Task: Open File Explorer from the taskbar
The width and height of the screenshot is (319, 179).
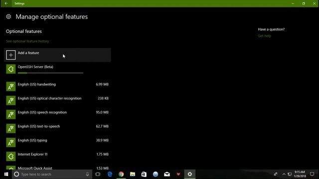Action: [133, 174]
